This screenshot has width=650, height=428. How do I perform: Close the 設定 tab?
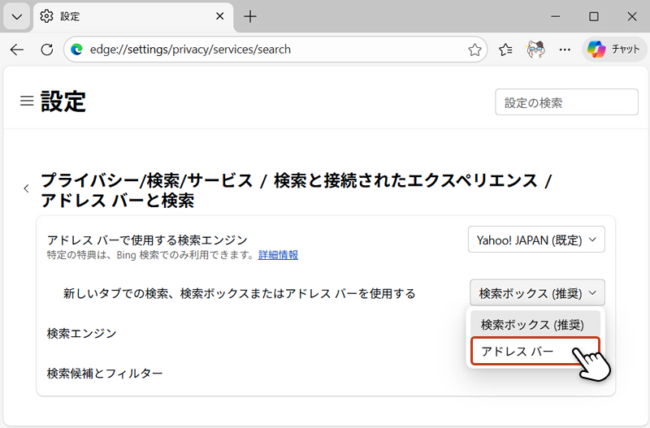point(219,16)
